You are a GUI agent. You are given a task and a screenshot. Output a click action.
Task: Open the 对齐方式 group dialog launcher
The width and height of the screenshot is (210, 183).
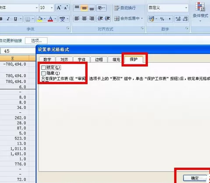(x=142, y=28)
